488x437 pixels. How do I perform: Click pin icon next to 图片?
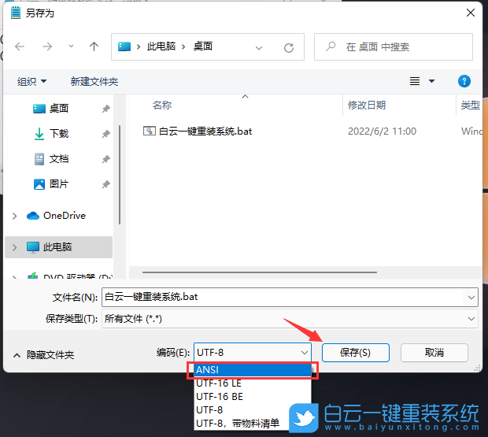click(105, 184)
